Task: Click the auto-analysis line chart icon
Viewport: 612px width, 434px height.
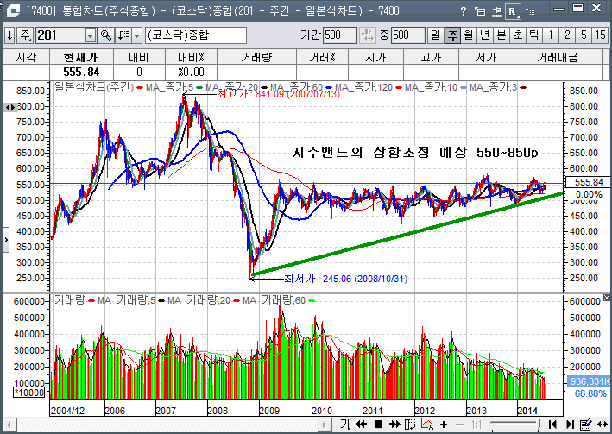Action: pyautogui.click(x=427, y=424)
